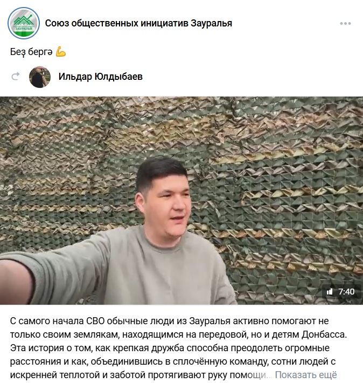Open Союз общественных инициатив Зауралья community page
363x383 pixels.
click(138, 23)
